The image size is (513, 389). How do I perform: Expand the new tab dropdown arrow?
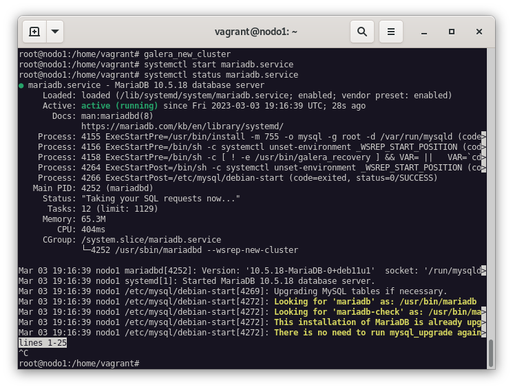55,32
